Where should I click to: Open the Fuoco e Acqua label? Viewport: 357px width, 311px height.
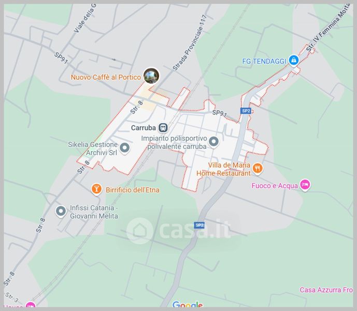pos(275,186)
